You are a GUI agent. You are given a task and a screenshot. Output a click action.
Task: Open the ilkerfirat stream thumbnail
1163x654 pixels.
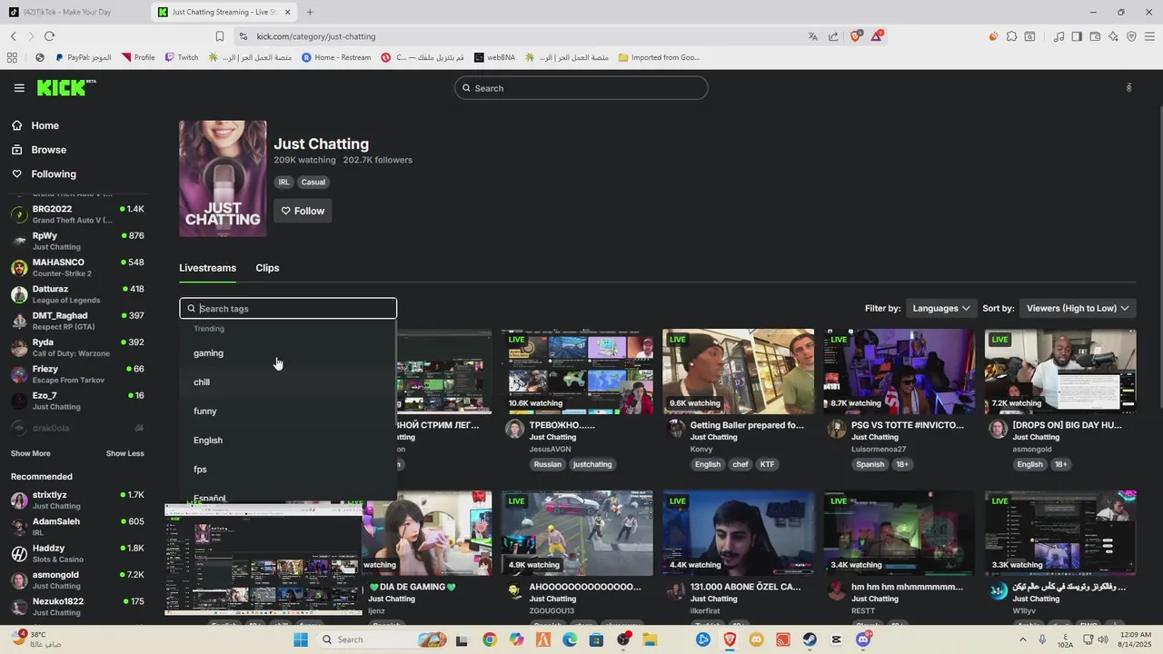[738, 533]
